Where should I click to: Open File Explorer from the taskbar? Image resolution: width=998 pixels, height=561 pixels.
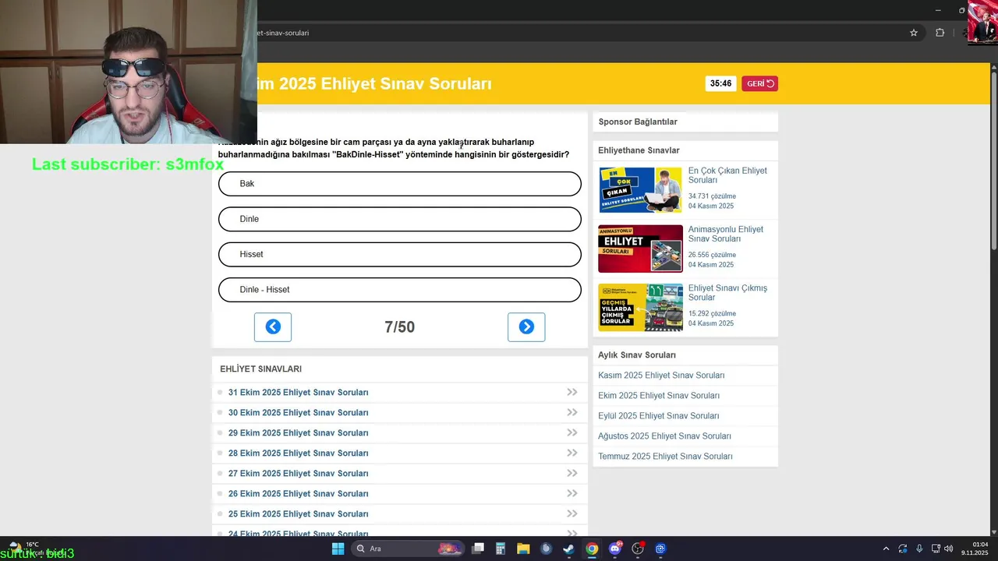(523, 549)
